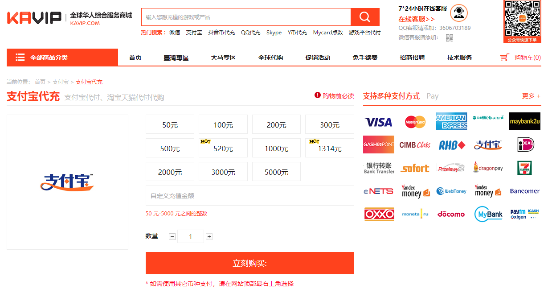The image size is (548, 289).
Task: Click 在线客服>> link
Action: point(417,19)
